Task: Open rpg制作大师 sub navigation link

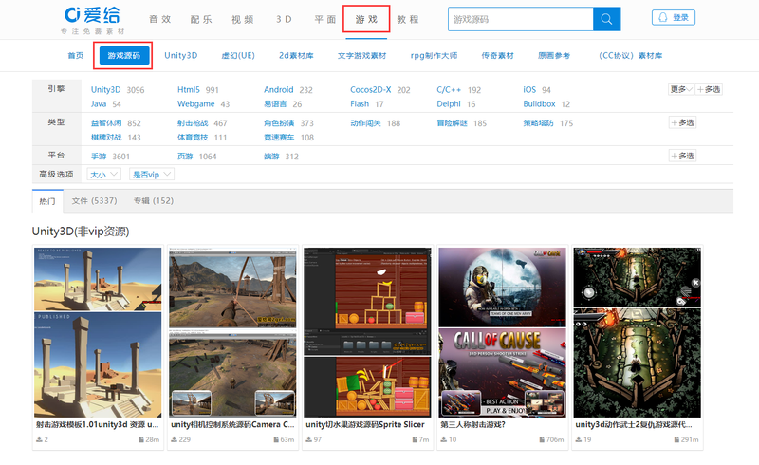Action: [434, 56]
